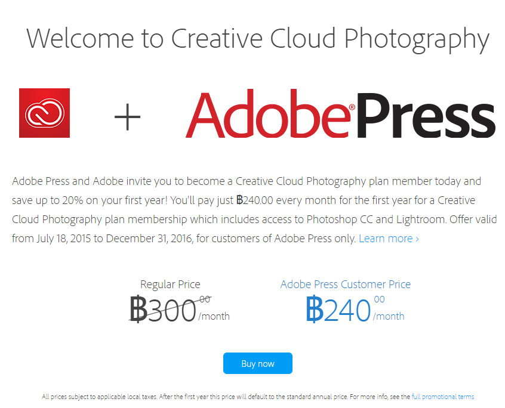The width and height of the screenshot is (505, 408).
Task: Click the local taxes disclaimer footer text
Action: click(x=226, y=397)
